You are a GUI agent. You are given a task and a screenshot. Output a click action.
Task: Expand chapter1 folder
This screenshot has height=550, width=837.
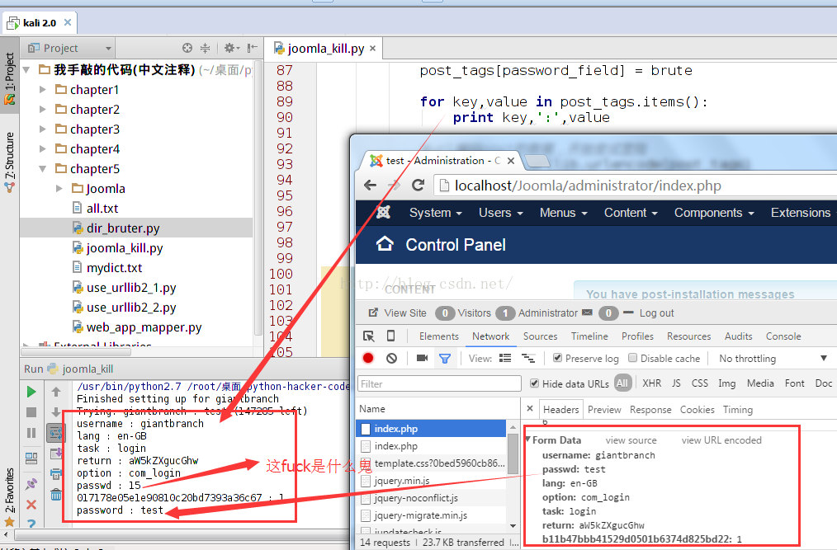click(x=43, y=89)
